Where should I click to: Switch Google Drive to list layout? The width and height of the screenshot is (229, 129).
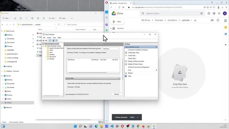click(x=212, y=20)
